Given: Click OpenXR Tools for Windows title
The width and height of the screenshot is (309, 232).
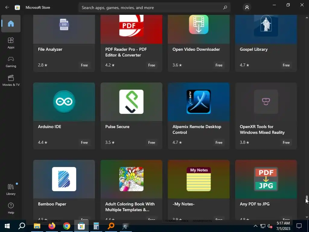Looking at the screenshot, I should (x=262, y=129).
